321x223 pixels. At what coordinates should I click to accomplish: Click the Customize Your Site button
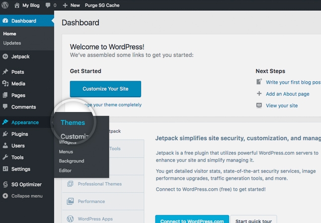tap(105, 89)
